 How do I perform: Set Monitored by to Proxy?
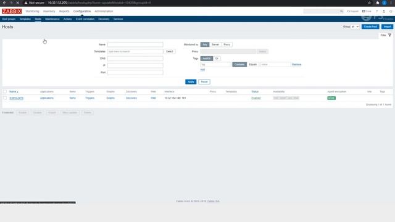[x=227, y=44]
